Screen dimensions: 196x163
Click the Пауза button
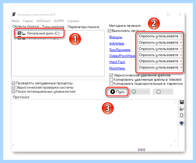140,92
